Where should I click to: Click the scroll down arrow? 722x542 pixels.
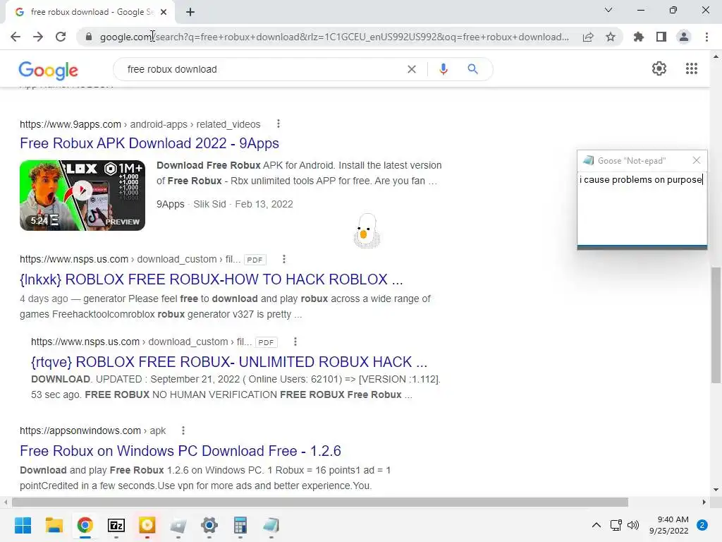(x=716, y=490)
